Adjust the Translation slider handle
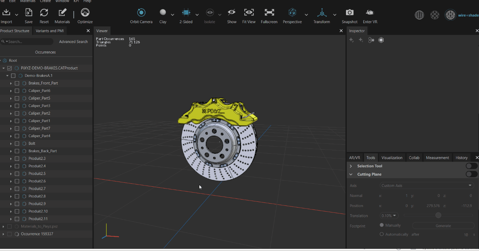The image size is (479, 251). 438,215
